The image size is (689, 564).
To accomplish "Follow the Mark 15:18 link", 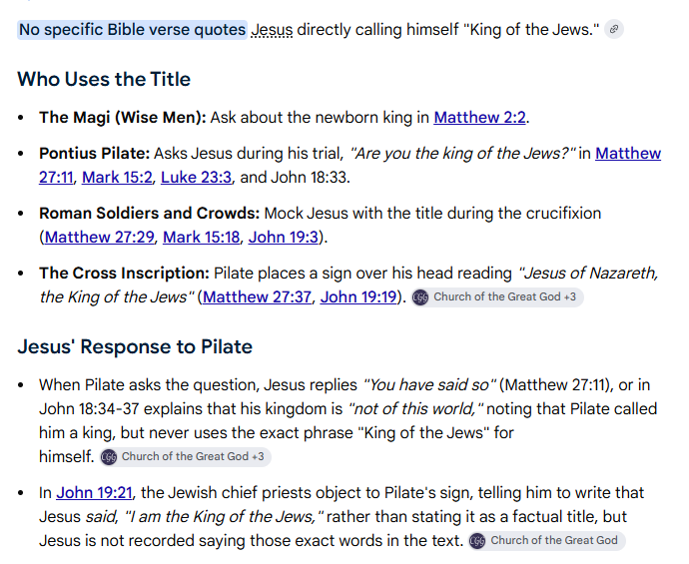I will 202,237.
